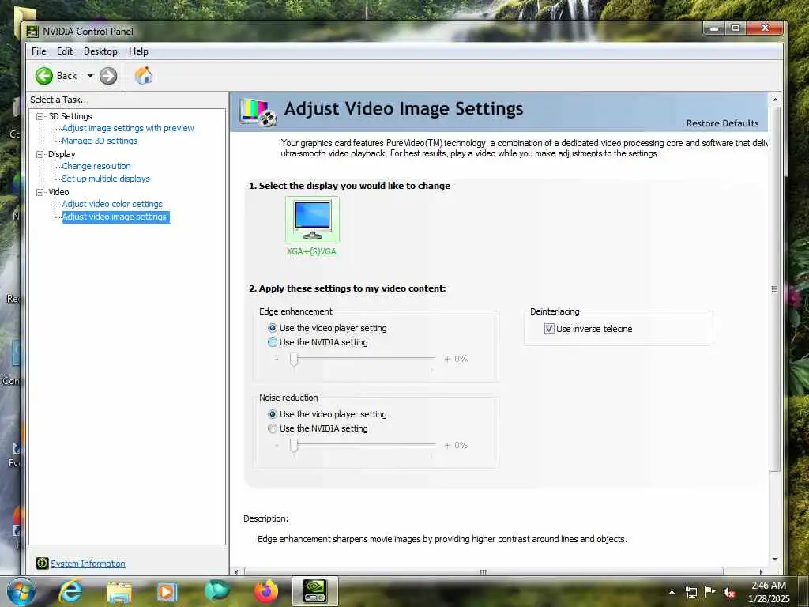Screen dimensions: 809x607
Task: Collapse the 3D Settings tree node
Action: (x=40, y=116)
